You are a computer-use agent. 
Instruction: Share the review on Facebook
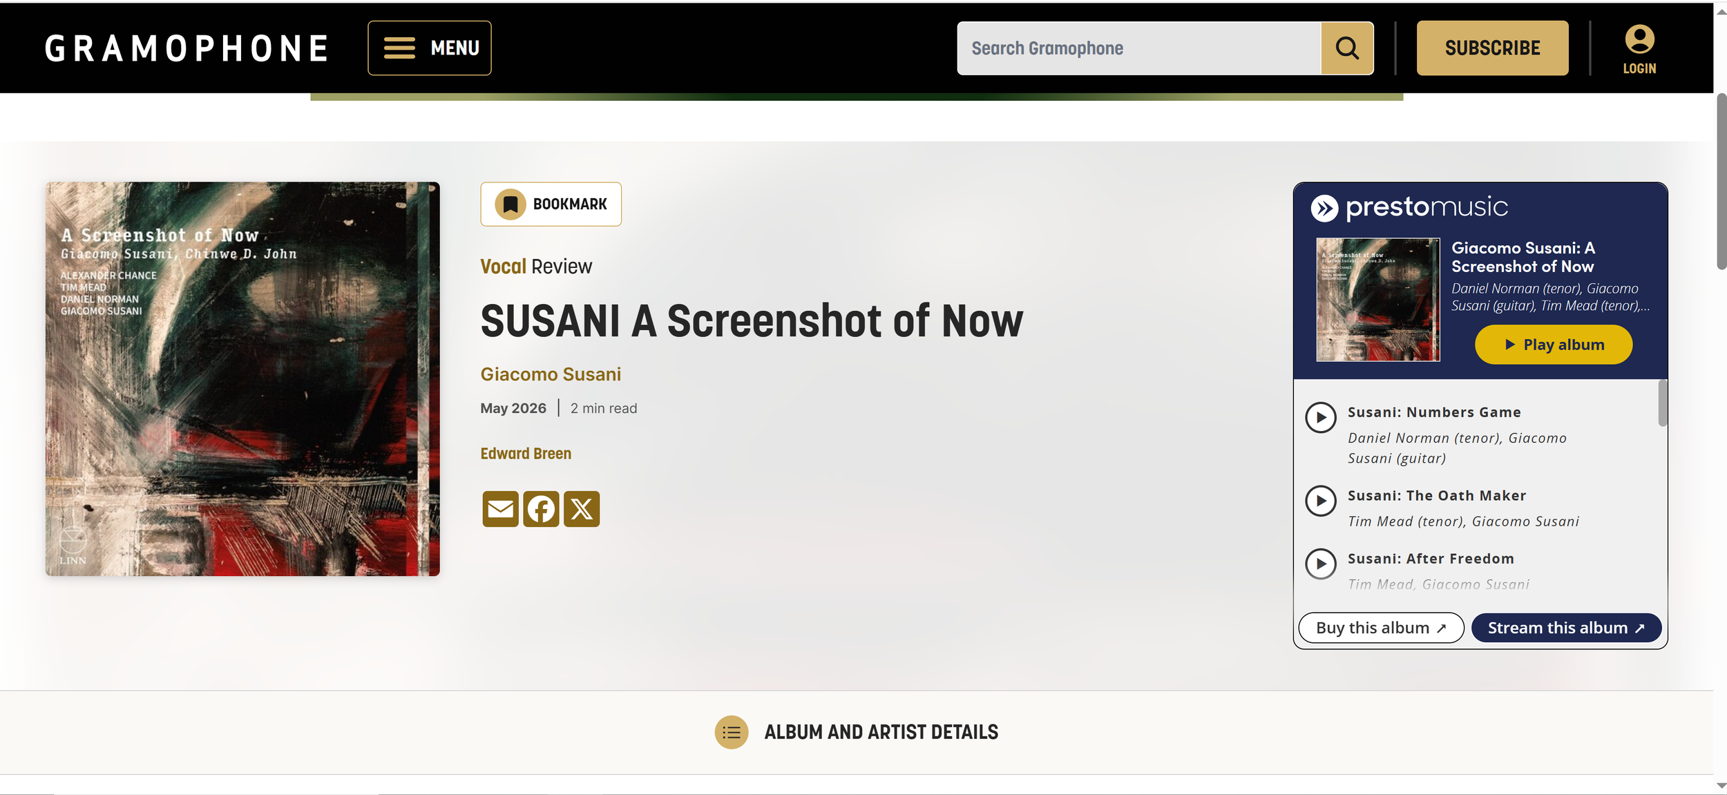click(x=541, y=509)
